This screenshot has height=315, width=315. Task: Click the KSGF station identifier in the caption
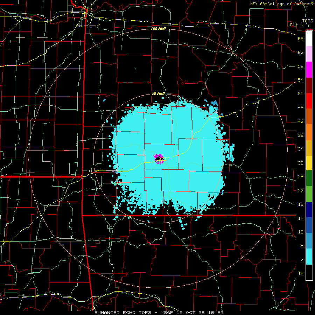coord(167,313)
